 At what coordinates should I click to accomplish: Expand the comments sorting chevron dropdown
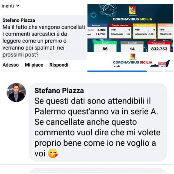pyautogui.click(x=18, y=6)
